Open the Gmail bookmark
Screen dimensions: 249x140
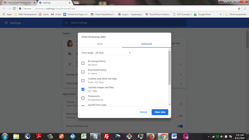point(56,15)
